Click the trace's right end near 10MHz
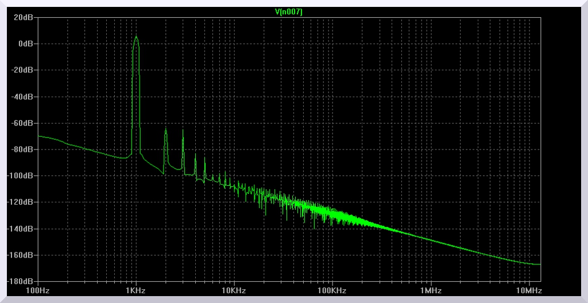Screen dimensions: 588x303 (540, 264)
